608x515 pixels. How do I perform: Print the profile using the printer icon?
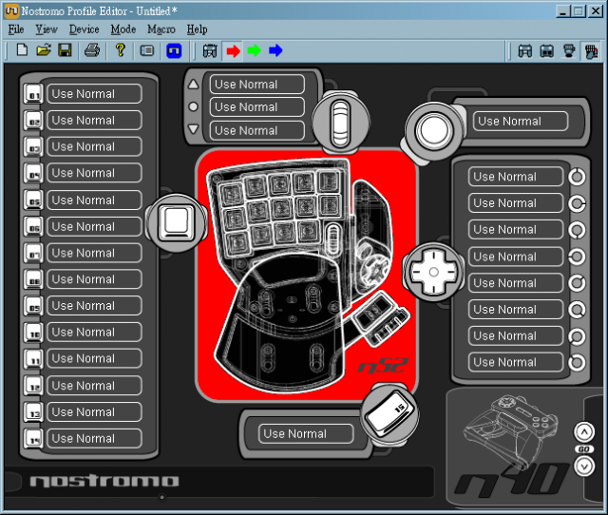click(92, 50)
